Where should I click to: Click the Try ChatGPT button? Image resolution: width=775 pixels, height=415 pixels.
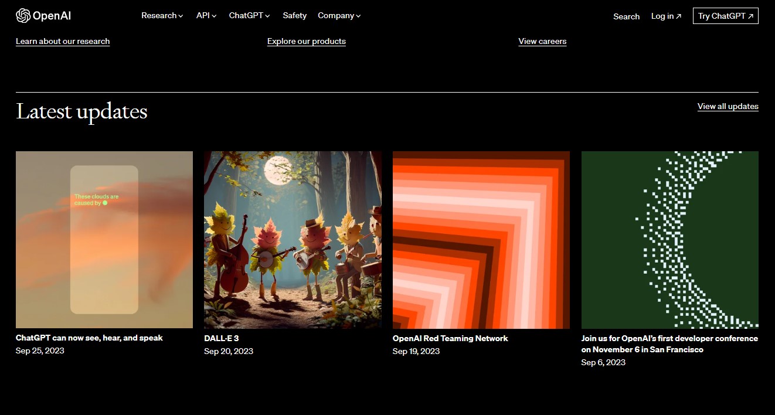[726, 16]
